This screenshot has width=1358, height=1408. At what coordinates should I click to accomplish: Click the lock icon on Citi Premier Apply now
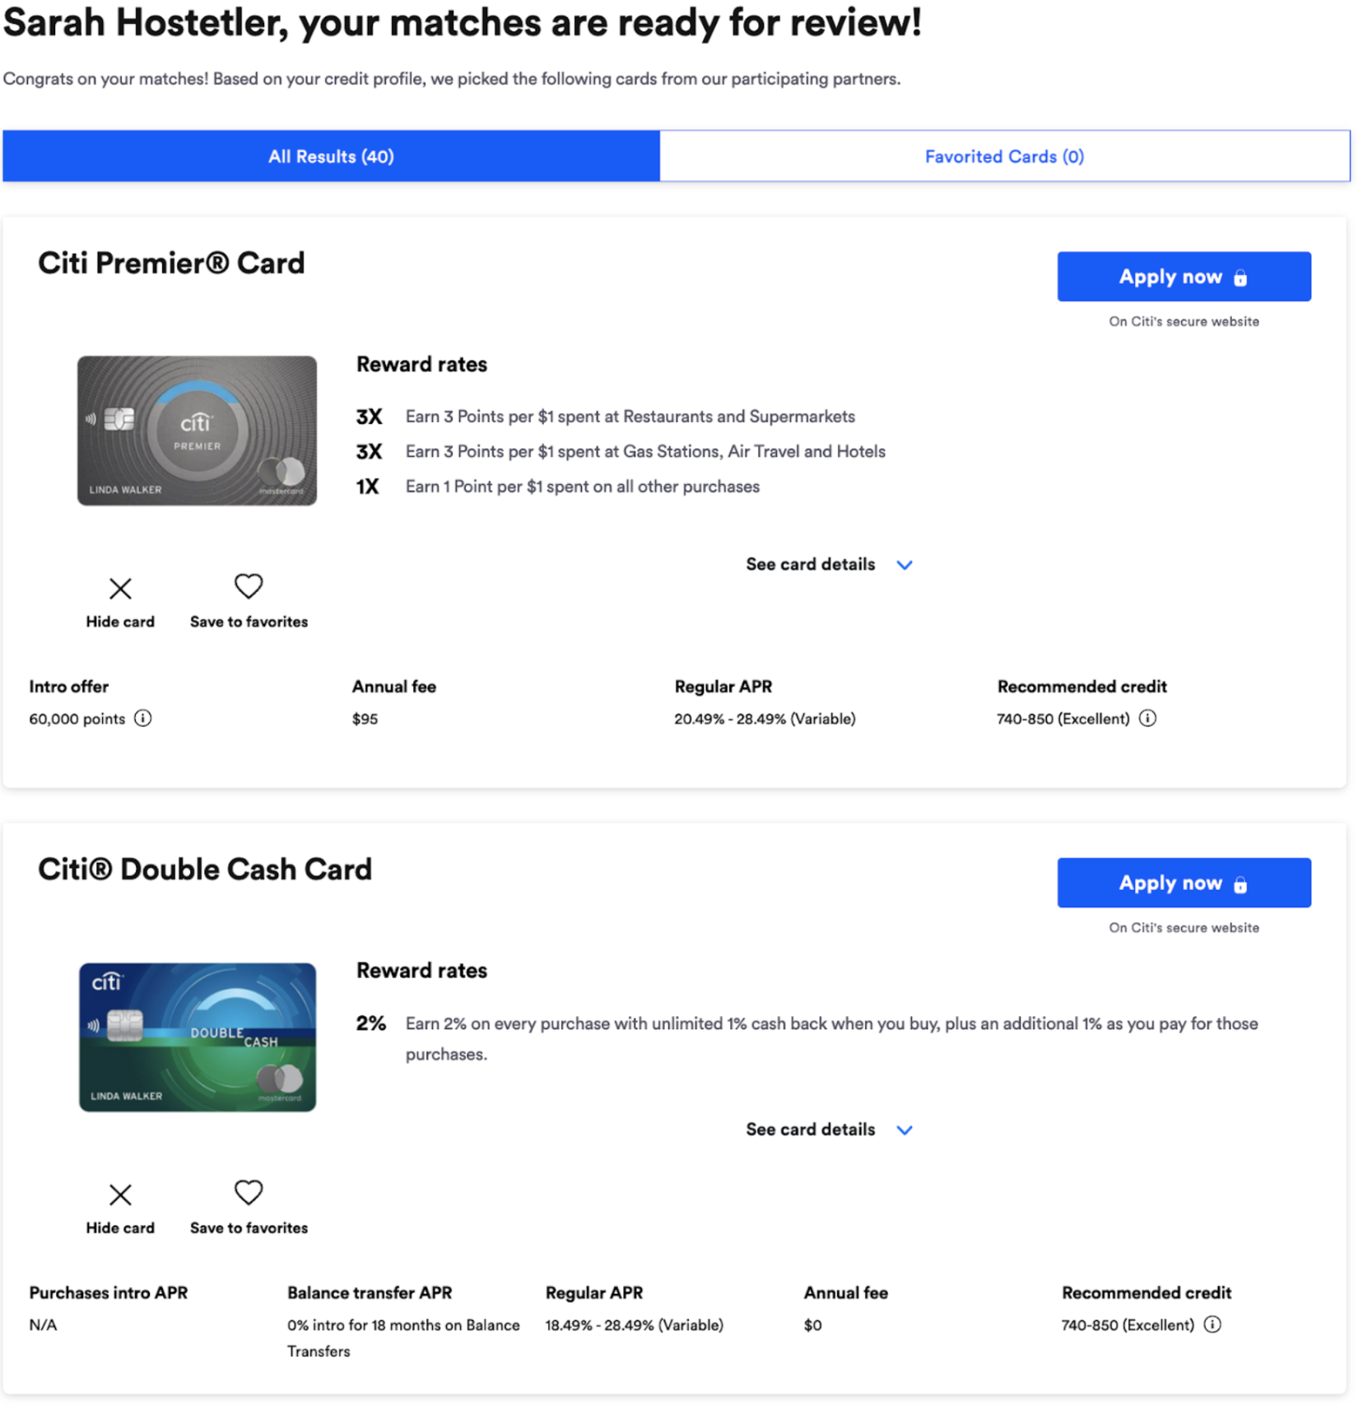point(1240,278)
